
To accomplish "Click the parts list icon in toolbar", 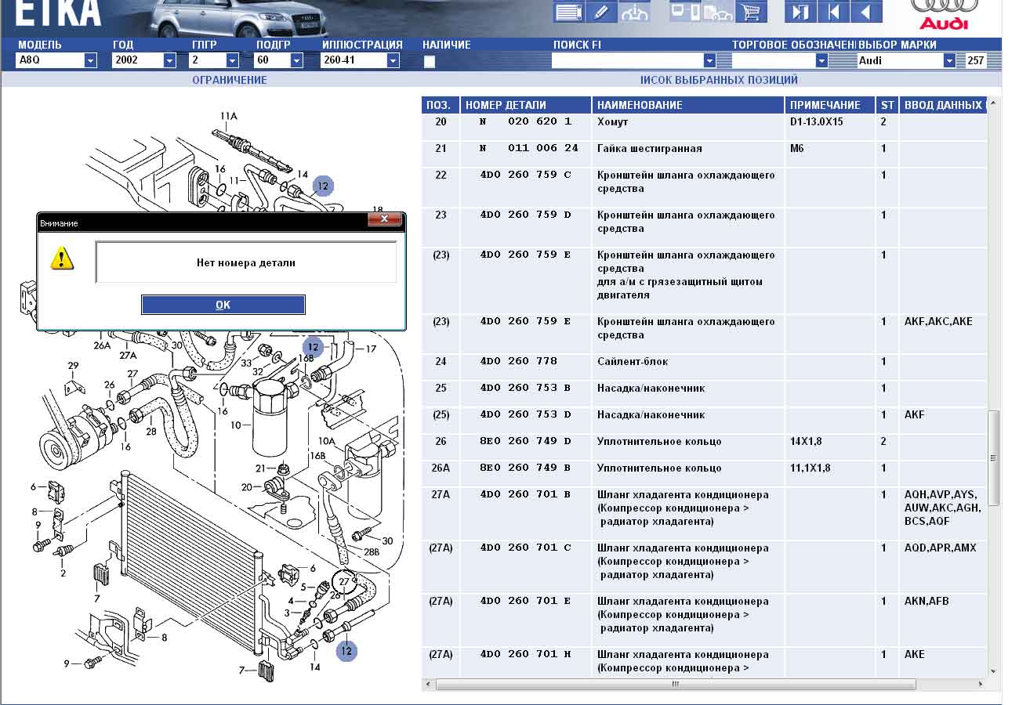I will [569, 12].
